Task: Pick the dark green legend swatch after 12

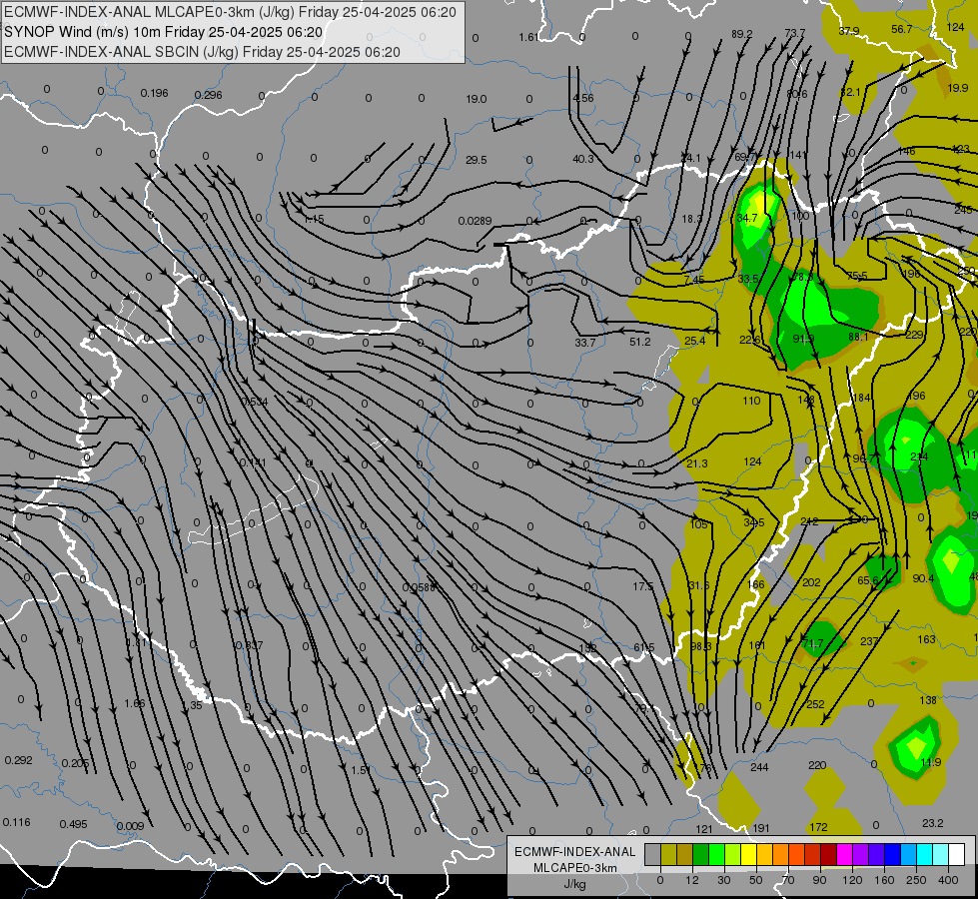Action: click(x=701, y=854)
